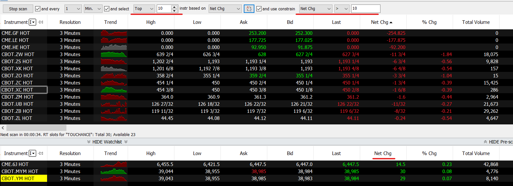Select the CBOT.ZL HOT instrument
Screen dimensions: 513x186
(x=17, y=118)
